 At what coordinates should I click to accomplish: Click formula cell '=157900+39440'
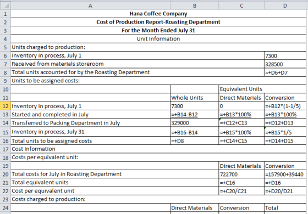pos(285,174)
